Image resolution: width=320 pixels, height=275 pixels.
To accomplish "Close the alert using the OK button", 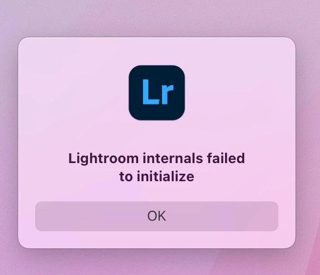I will [157, 216].
